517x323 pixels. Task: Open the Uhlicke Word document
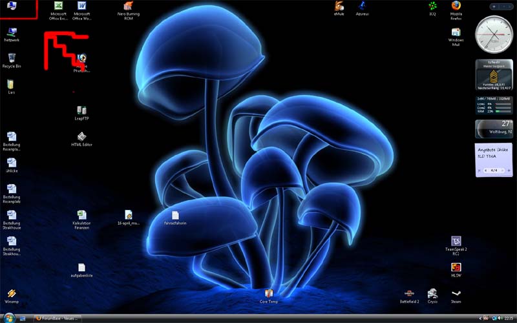click(12, 165)
